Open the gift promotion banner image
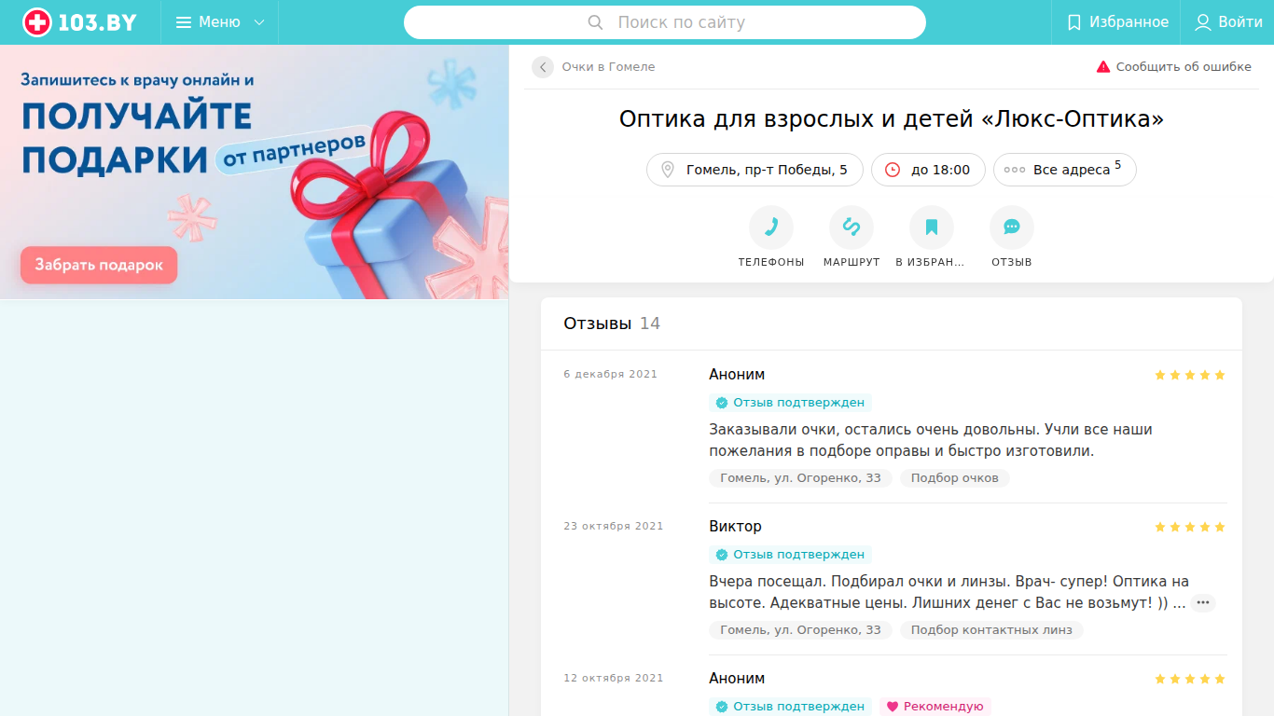This screenshot has width=1274, height=716. click(255, 172)
